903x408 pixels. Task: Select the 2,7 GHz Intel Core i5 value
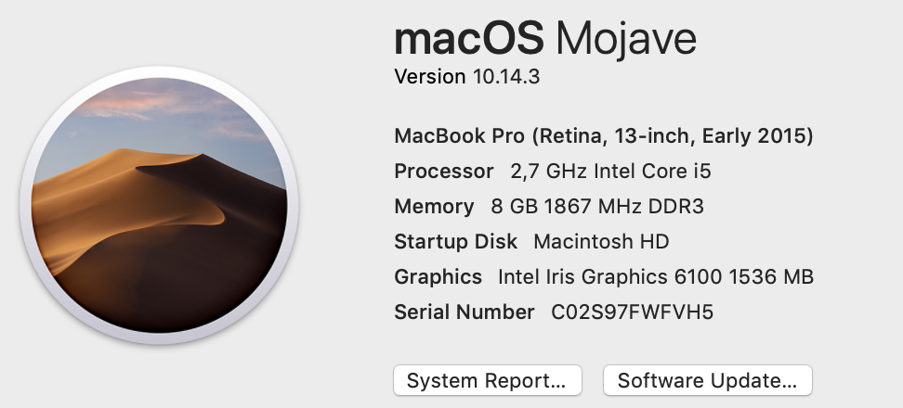coord(611,172)
